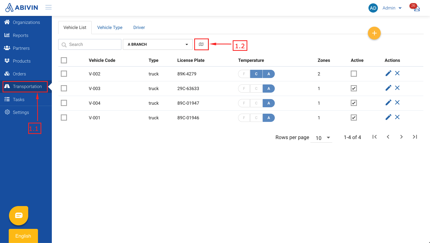Image resolution: width=430 pixels, height=243 pixels.
Task: Delete vehicle V-004 with X icon
Action: coord(397,103)
